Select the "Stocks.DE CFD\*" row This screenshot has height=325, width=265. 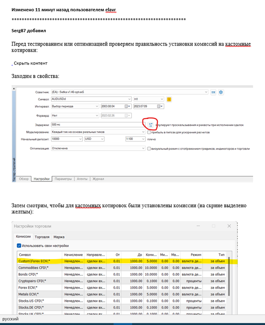121,308
